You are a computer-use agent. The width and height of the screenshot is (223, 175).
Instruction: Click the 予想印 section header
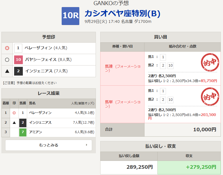click(49, 37)
